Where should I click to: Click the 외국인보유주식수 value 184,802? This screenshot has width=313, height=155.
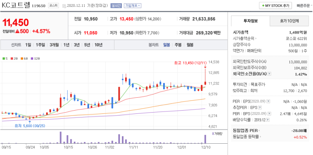tap(300, 68)
